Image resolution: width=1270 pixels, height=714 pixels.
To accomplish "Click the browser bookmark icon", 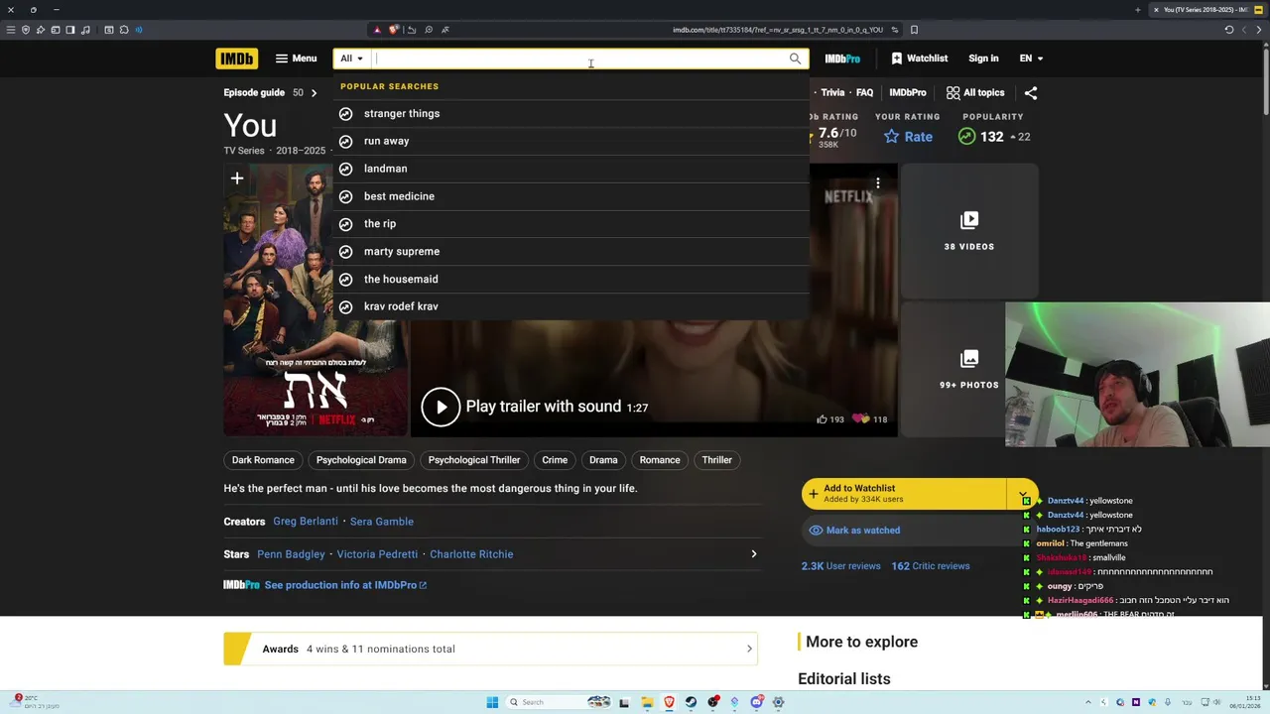I will coord(914,30).
